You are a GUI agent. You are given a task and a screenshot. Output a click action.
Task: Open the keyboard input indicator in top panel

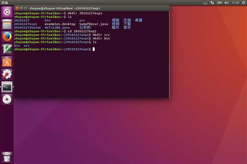click(205, 3)
